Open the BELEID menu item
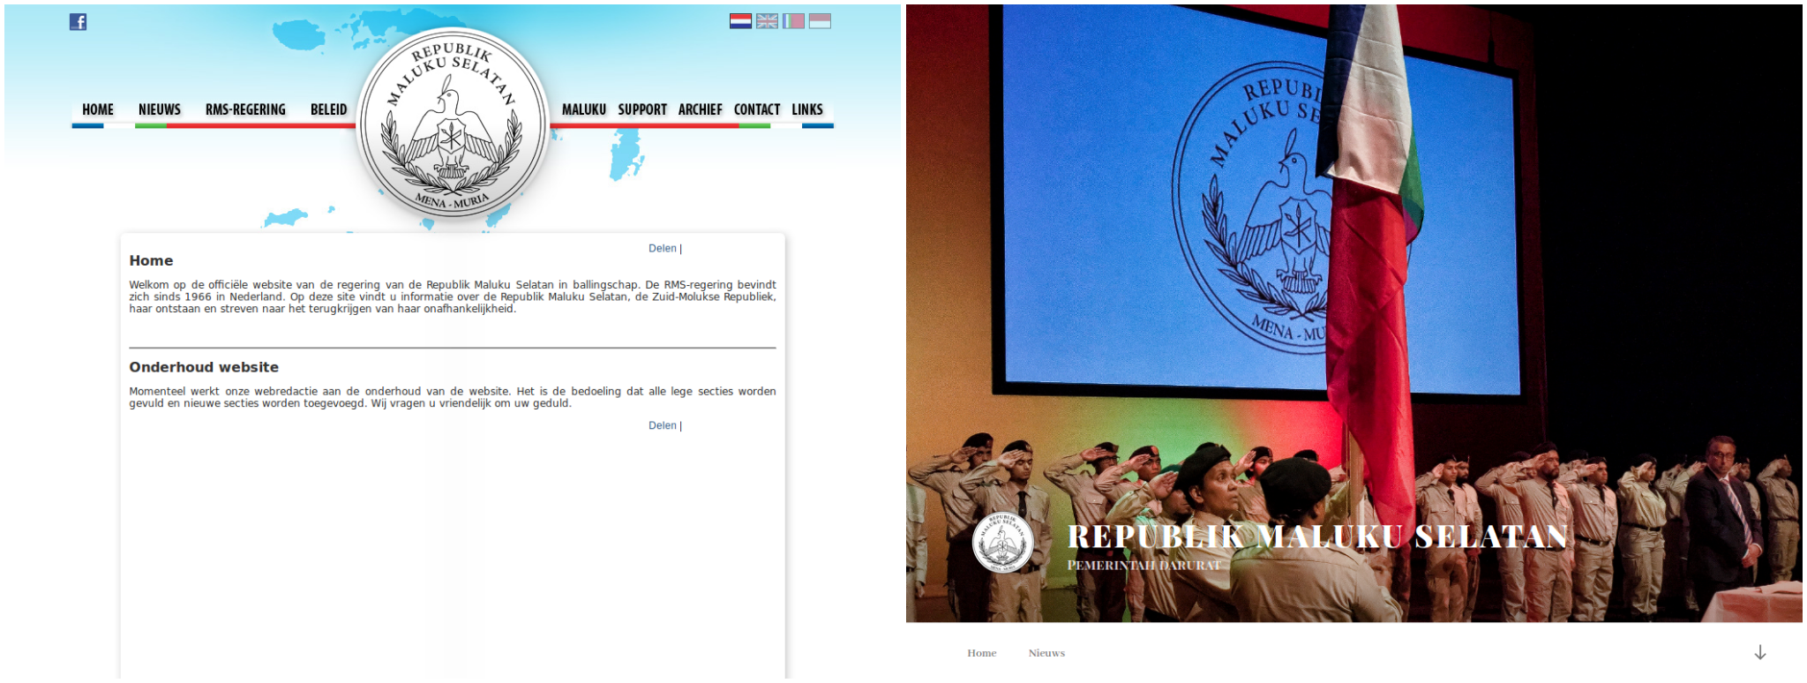 (328, 109)
